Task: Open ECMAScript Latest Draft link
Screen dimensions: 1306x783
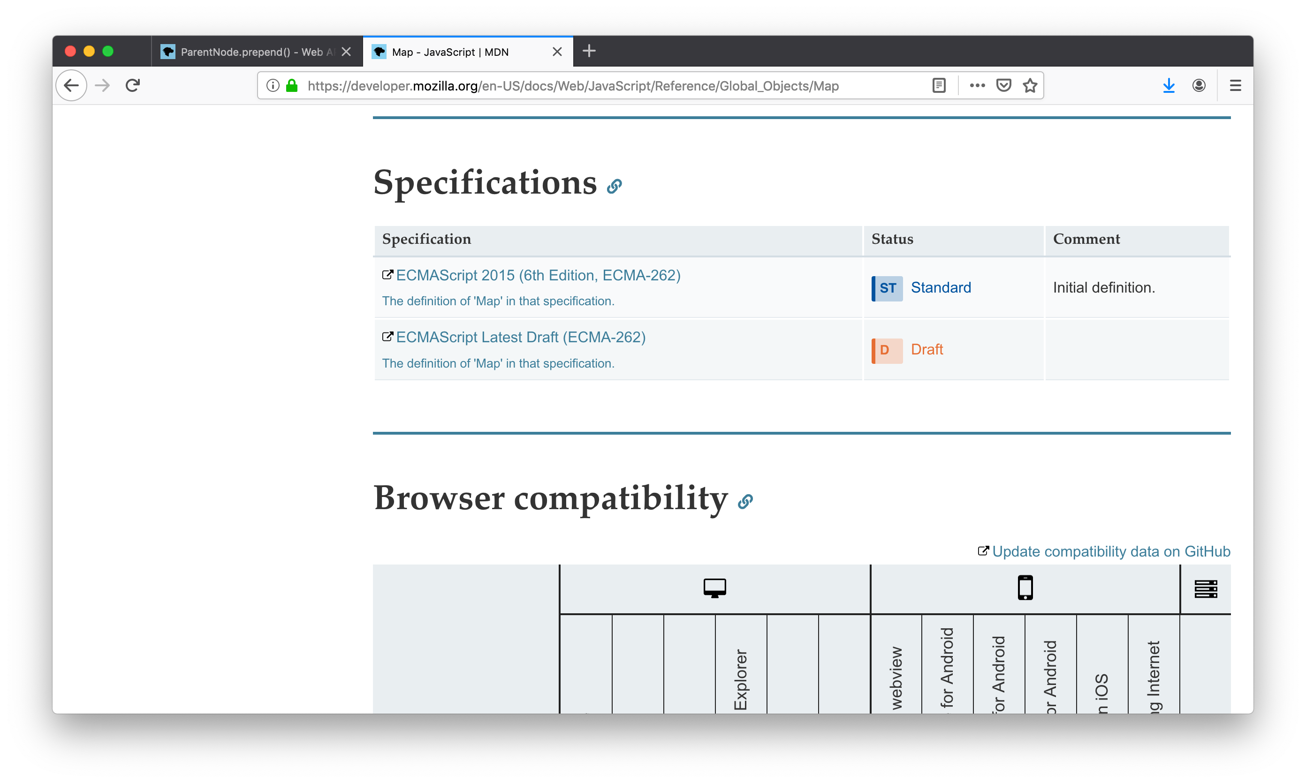Action: (521, 337)
